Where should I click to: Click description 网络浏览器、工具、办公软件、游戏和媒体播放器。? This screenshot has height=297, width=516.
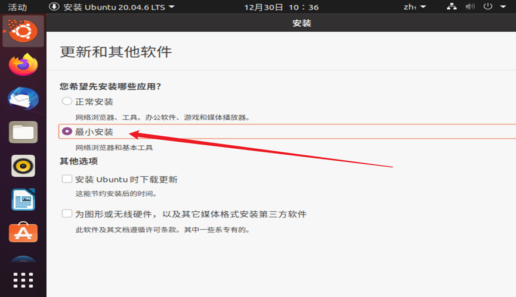pyautogui.click(x=163, y=117)
